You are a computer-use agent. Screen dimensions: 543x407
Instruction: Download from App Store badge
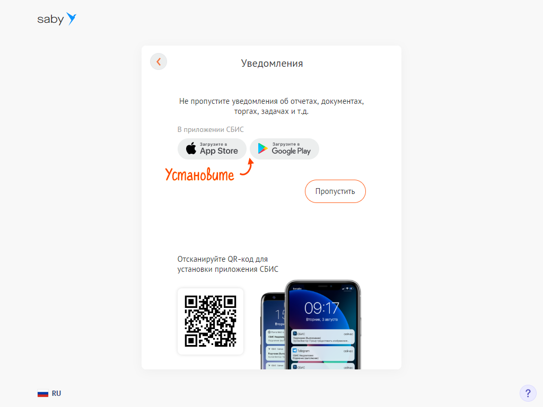(212, 149)
